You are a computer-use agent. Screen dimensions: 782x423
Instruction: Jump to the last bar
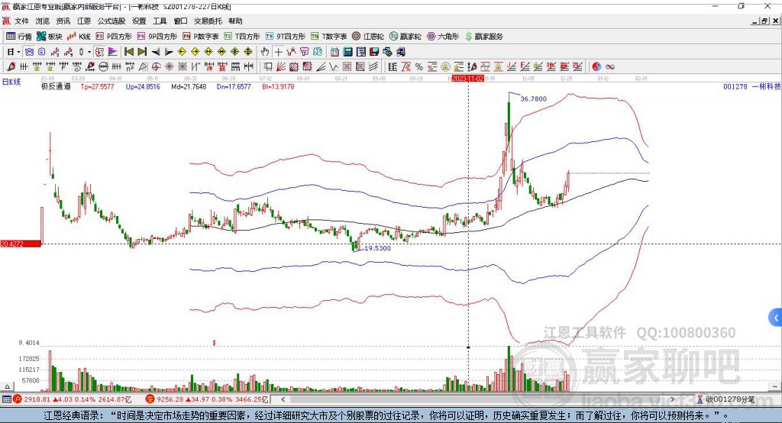(142, 52)
